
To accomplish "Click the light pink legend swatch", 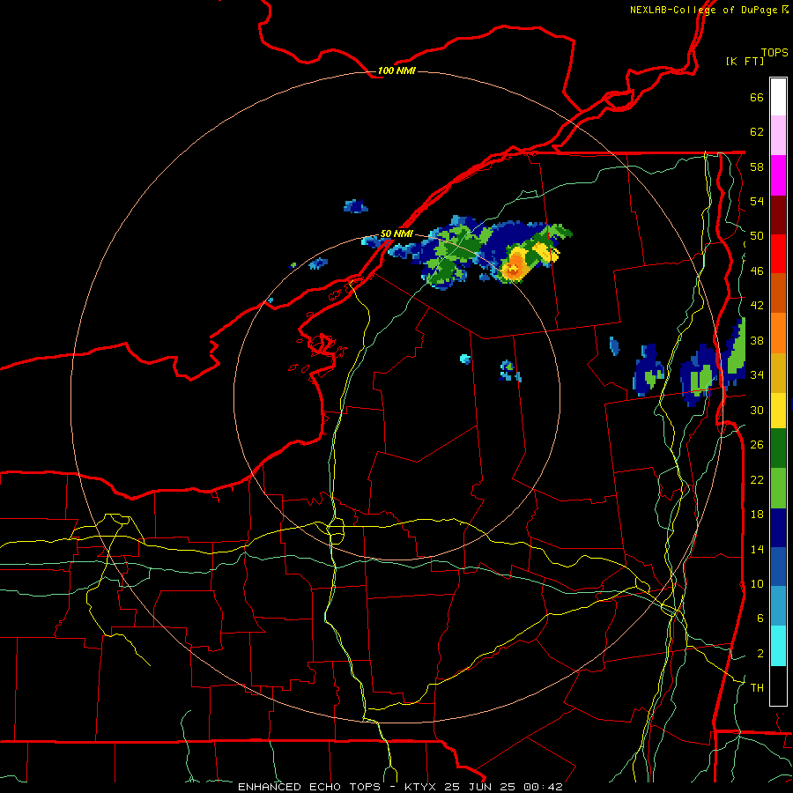I will 778,136.
